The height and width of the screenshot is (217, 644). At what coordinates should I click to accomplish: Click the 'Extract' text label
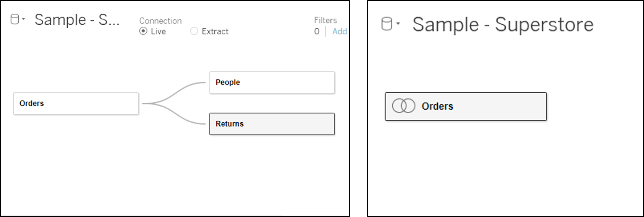point(215,31)
